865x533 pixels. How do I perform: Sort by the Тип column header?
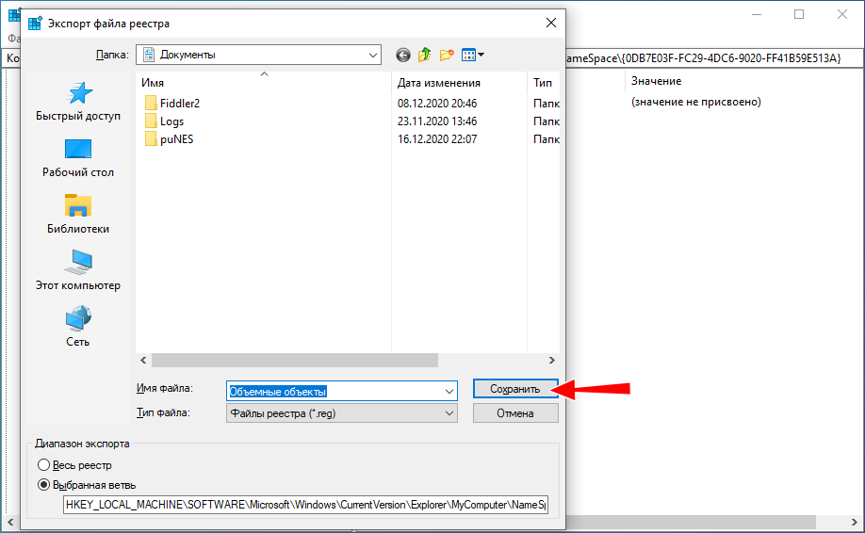[x=544, y=83]
